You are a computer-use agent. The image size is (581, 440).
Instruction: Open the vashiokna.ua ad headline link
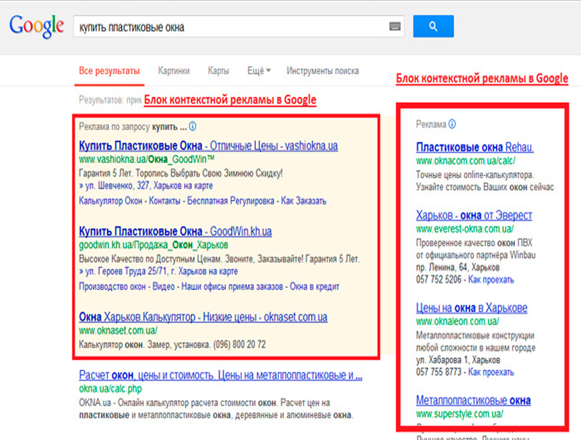(x=208, y=146)
